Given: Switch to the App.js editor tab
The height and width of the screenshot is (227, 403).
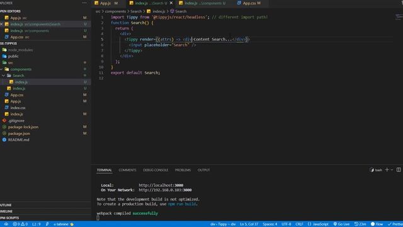Looking at the screenshot, I should (x=106, y=3).
